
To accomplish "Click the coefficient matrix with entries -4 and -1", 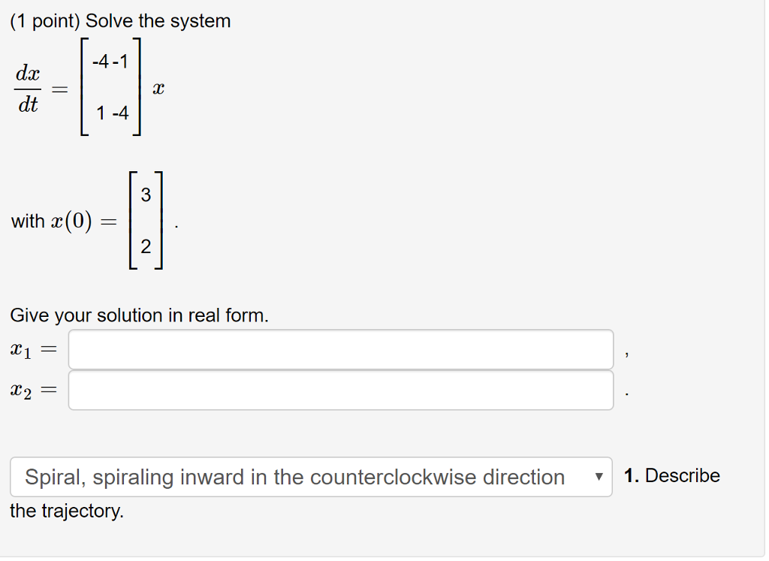I will [110, 88].
